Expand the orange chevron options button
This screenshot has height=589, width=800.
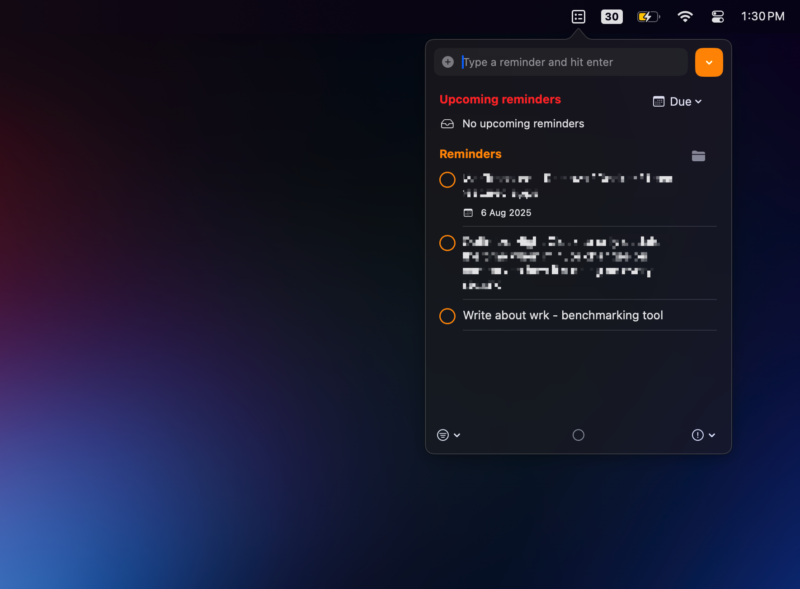click(x=709, y=62)
